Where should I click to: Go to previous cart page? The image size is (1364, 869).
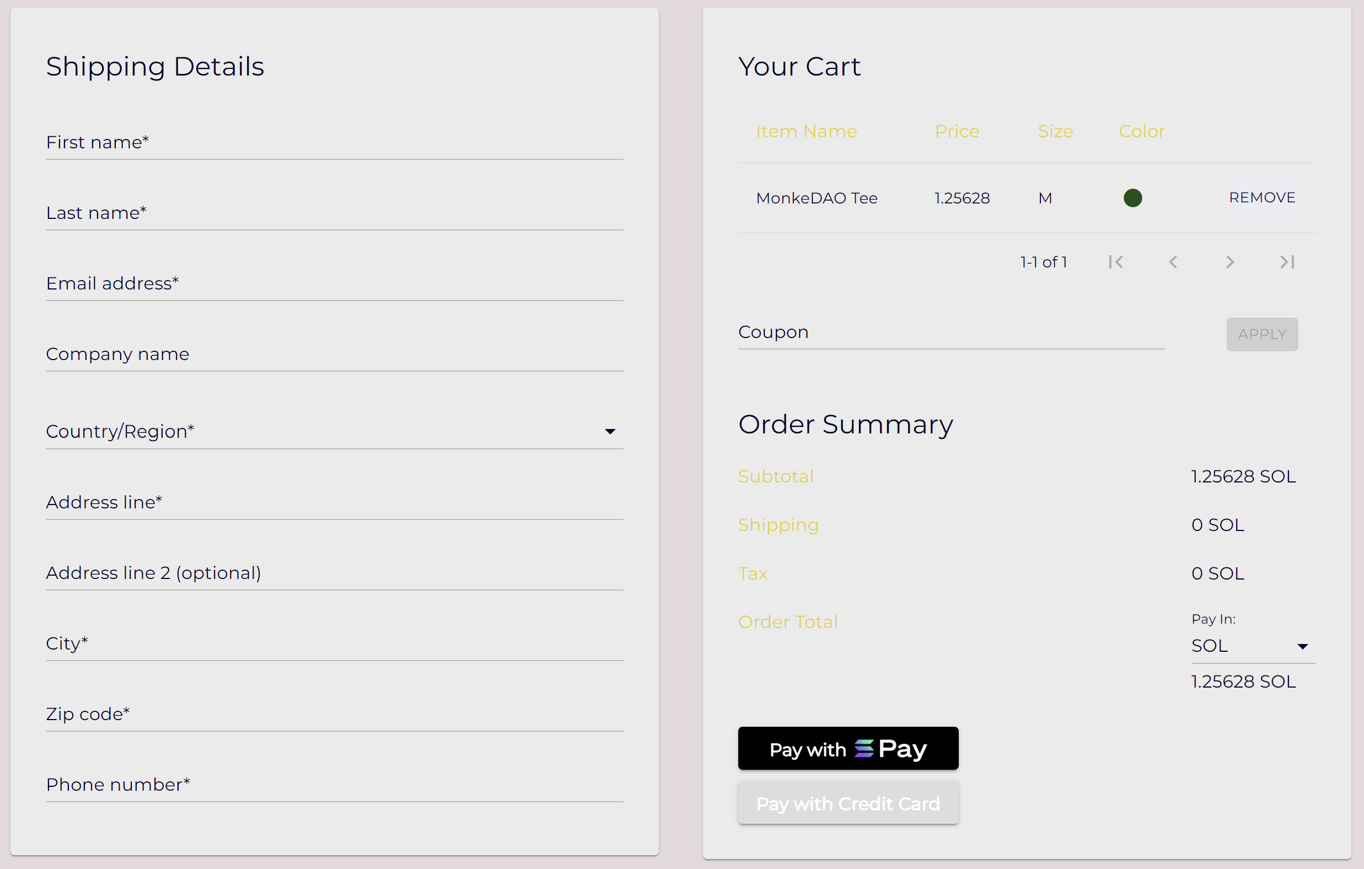pyautogui.click(x=1173, y=262)
